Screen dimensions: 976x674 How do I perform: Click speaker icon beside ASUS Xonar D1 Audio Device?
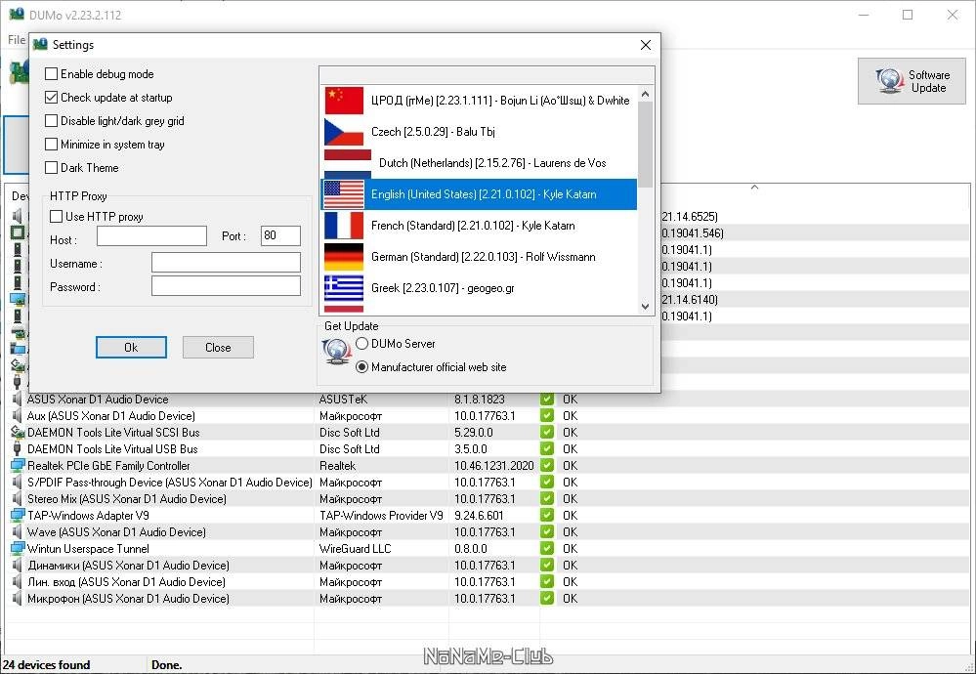click(x=18, y=399)
